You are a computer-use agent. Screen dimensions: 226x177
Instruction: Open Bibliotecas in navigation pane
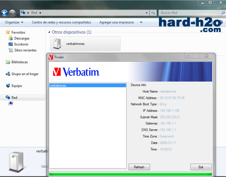pos(19,62)
